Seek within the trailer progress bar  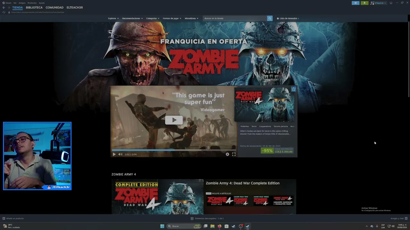click(x=174, y=149)
